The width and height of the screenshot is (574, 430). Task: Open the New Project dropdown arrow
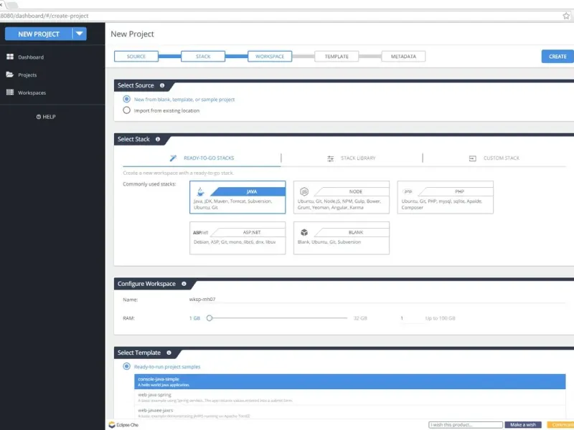pos(80,34)
